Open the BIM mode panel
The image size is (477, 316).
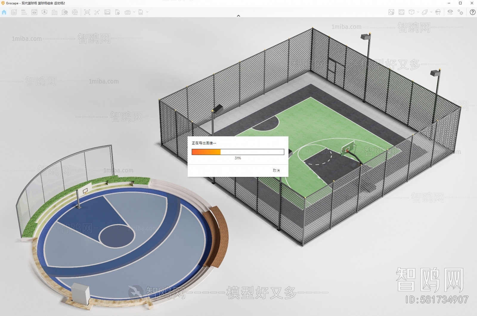coord(24,12)
